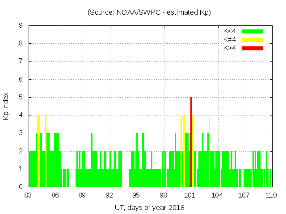Click the yellow K=4 legend swatch
286x214 pixels.
[252, 40]
